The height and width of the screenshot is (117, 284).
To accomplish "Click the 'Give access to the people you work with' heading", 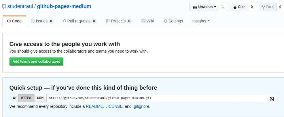I will [x=65, y=44].
